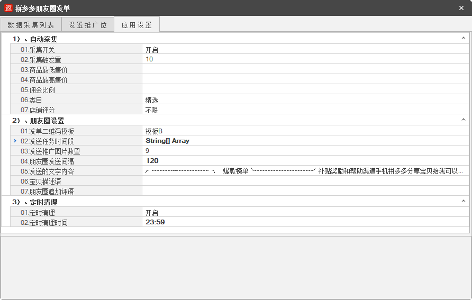Select the 03.商品最低售价 property label
Screen dimensions: 472x300
(x=44, y=70)
